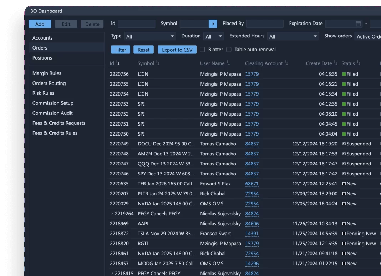Expand order 2218415 row chevron
Viewport: 381px width, 276px height.
112,274
